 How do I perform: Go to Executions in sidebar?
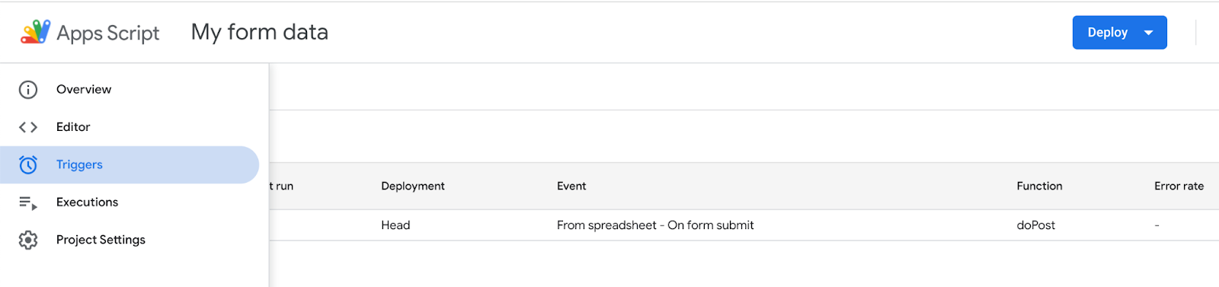click(x=130, y=202)
